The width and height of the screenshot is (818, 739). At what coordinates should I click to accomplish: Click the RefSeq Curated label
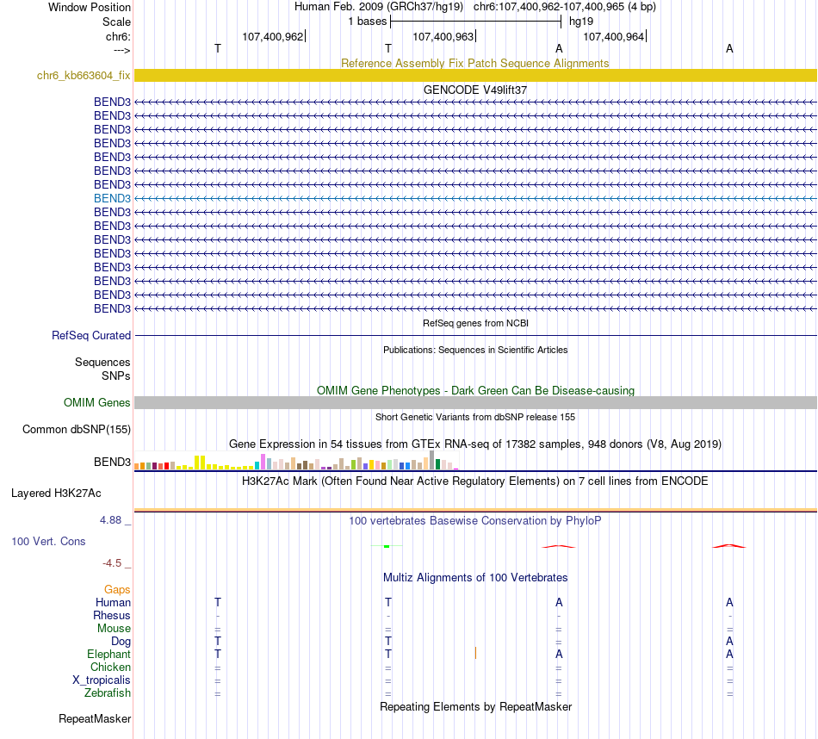click(91, 336)
